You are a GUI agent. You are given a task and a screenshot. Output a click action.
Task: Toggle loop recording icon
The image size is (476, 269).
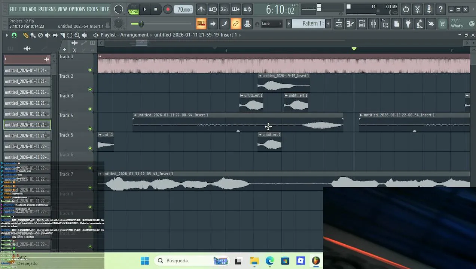click(x=247, y=9)
